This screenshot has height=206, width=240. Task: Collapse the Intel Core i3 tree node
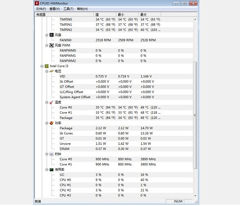coord(42,66)
